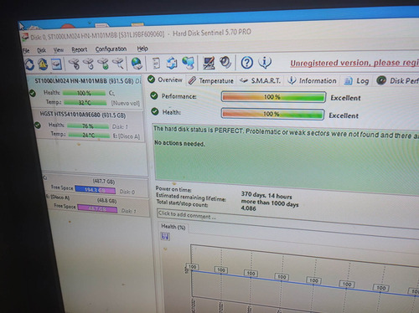Click the save icon above health graph
This screenshot has width=419, height=313.
pos(165,237)
